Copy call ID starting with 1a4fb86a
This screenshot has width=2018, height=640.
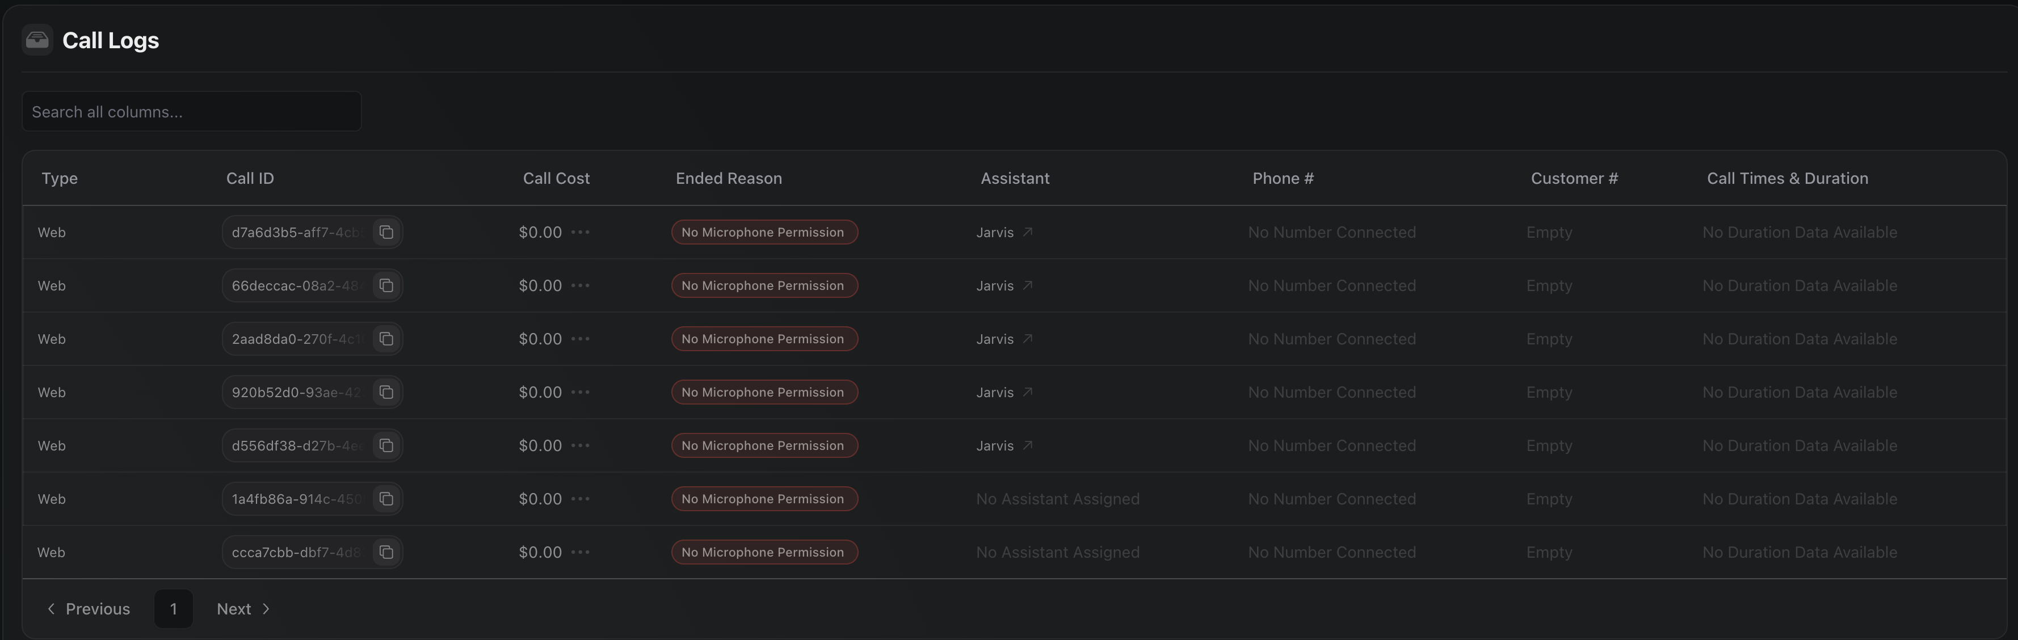coord(386,498)
